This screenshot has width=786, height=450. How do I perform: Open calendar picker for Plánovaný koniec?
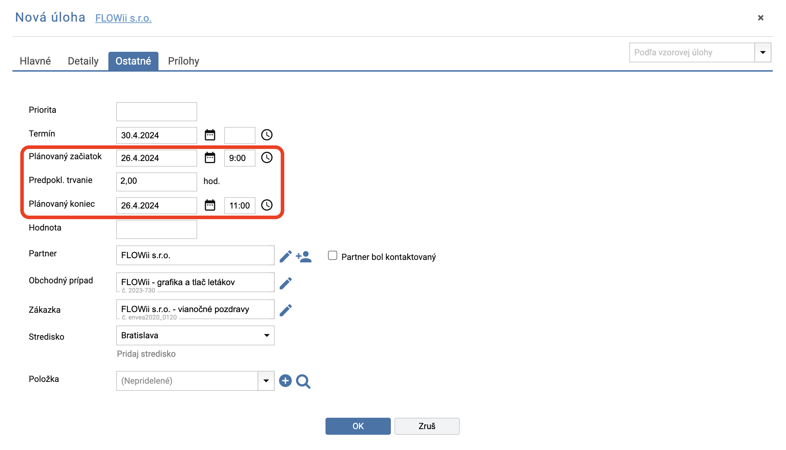210,205
